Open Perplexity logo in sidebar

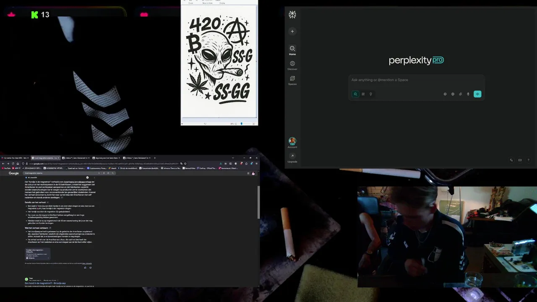pos(292,15)
